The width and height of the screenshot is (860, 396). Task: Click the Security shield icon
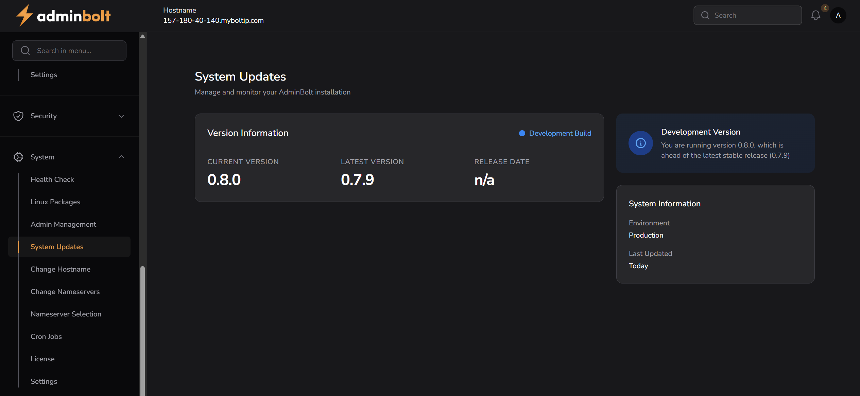(19, 116)
